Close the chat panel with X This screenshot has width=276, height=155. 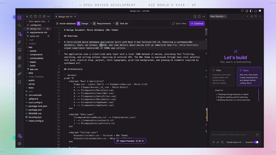pyautogui.click(x=260, y=16)
